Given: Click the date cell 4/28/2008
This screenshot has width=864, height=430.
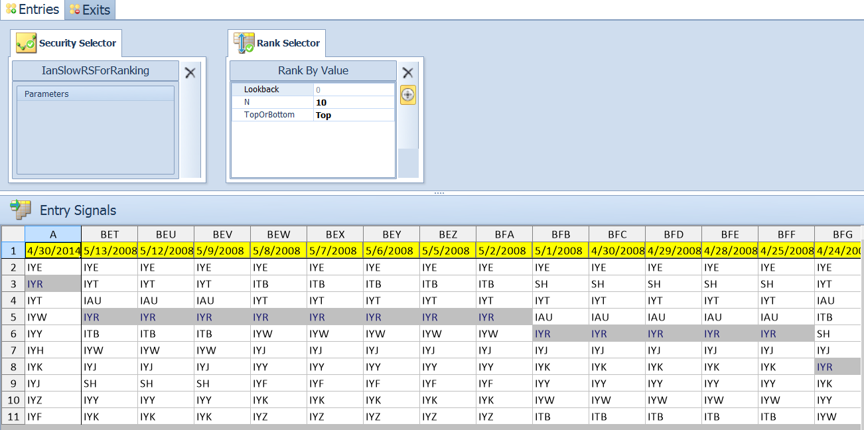Looking at the screenshot, I should 730,251.
